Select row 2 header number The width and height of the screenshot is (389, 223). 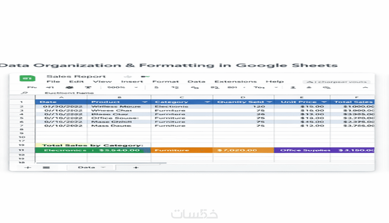22,107
